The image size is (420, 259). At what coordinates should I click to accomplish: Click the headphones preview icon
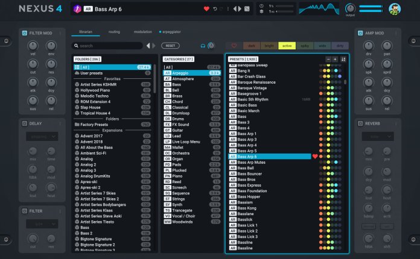click(x=203, y=46)
